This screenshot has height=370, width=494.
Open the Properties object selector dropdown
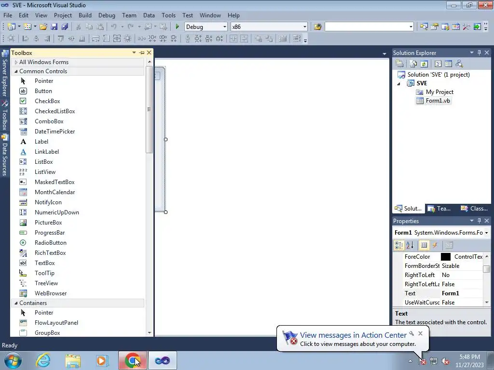[486, 233]
